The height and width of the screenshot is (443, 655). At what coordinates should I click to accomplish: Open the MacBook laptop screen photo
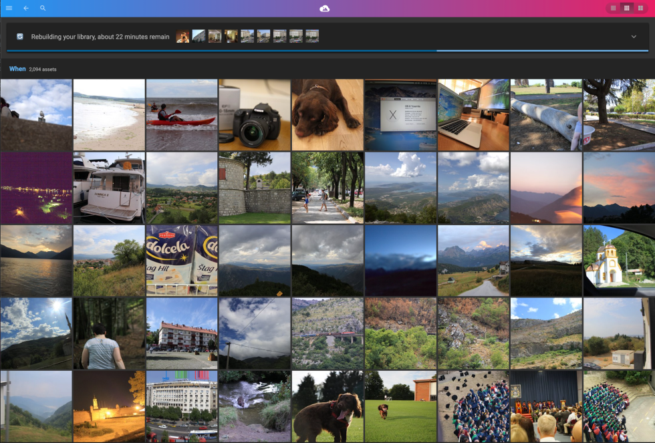click(x=473, y=114)
